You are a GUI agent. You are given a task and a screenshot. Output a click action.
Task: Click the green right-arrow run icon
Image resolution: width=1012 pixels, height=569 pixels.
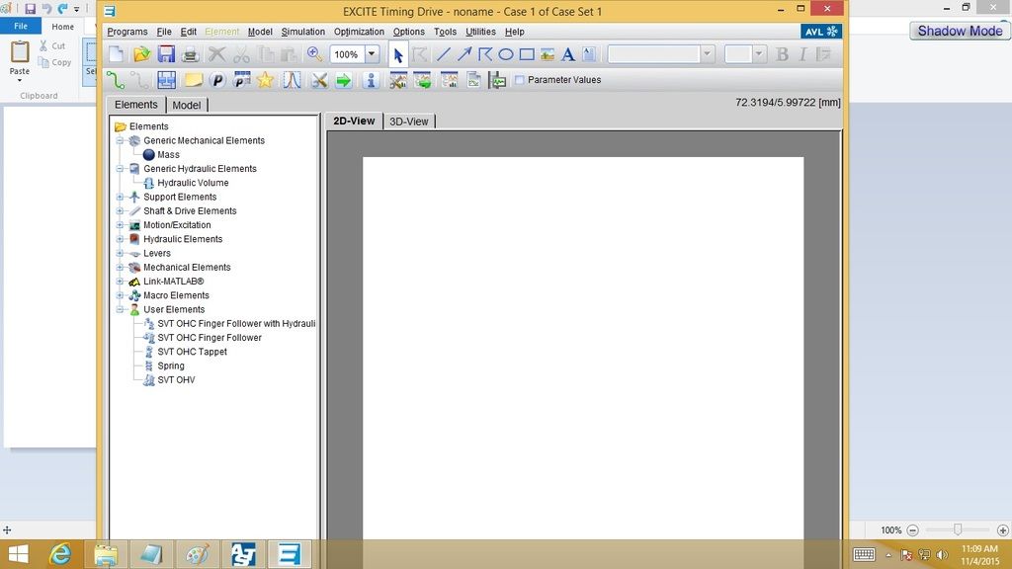(343, 80)
